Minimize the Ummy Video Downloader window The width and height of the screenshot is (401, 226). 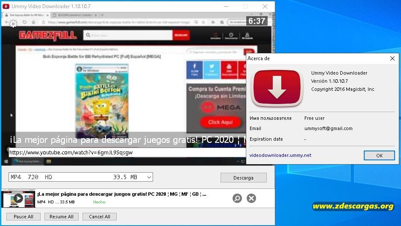[x=226, y=6]
